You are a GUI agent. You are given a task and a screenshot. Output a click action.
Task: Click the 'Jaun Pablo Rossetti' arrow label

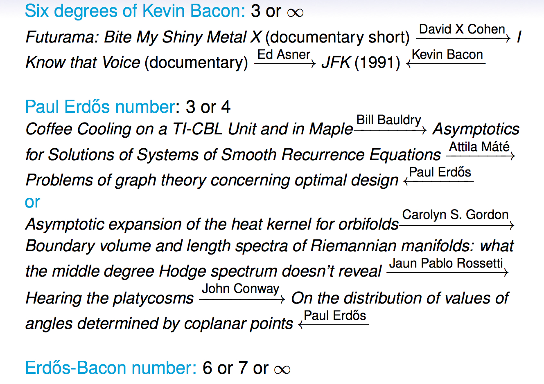(446, 263)
